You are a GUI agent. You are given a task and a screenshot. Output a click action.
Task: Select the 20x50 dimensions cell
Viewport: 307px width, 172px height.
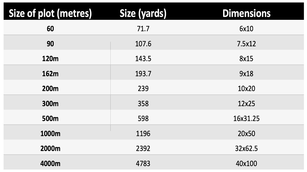click(246, 134)
